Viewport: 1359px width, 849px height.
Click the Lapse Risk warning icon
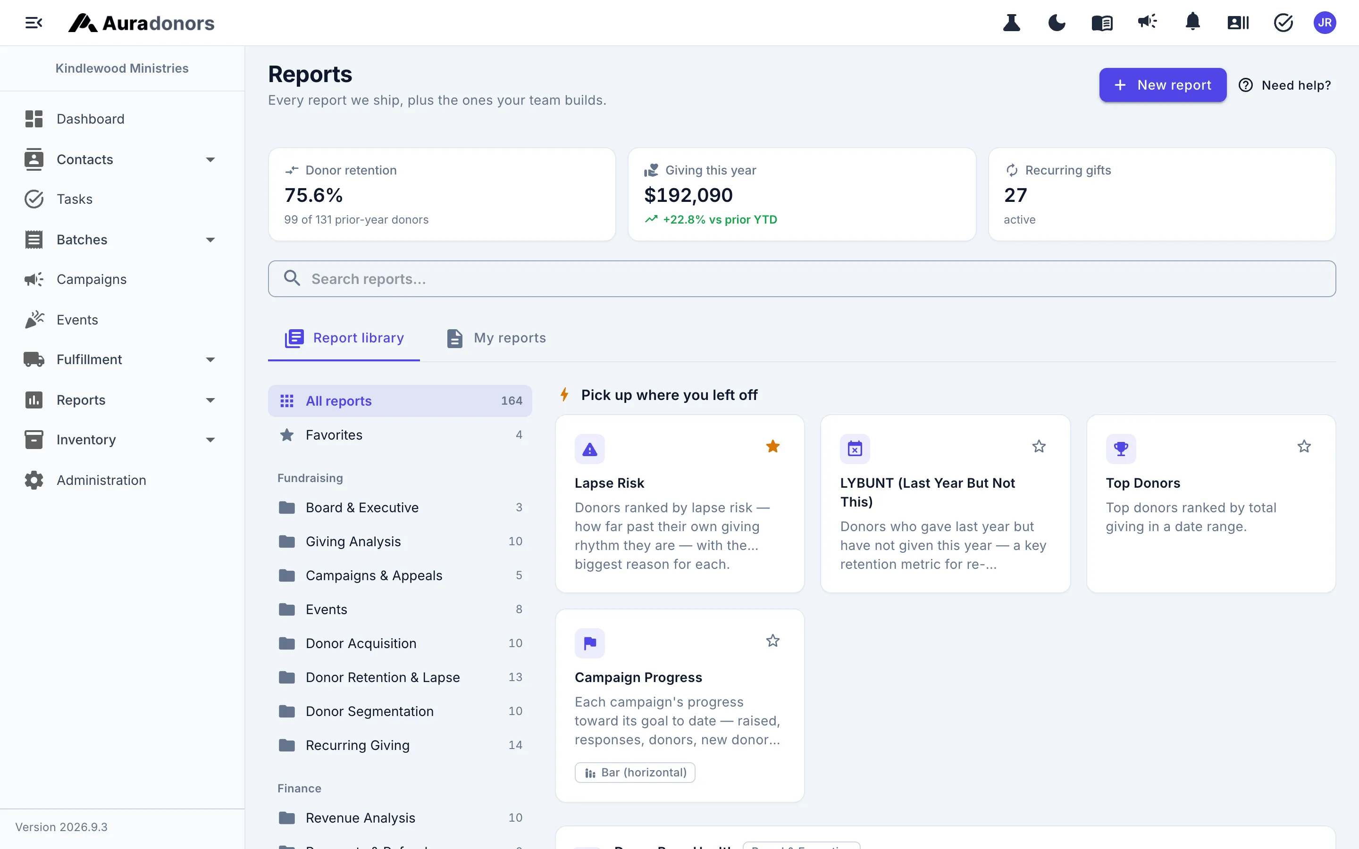click(x=590, y=449)
